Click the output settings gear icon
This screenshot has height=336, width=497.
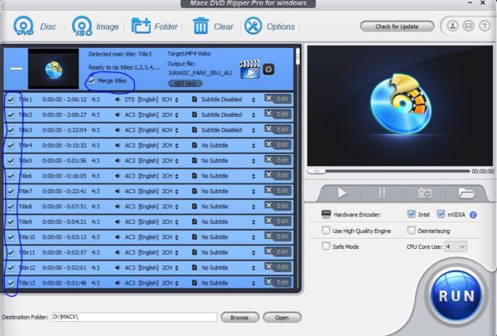(268, 68)
